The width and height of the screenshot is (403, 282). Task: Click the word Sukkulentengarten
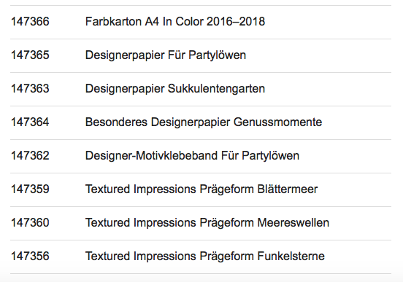[x=216, y=89]
